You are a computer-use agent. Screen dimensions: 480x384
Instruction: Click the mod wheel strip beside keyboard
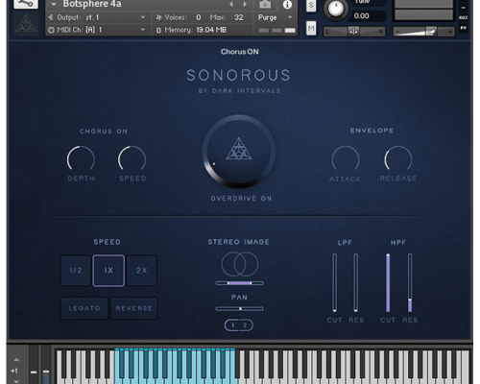coord(46,365)
